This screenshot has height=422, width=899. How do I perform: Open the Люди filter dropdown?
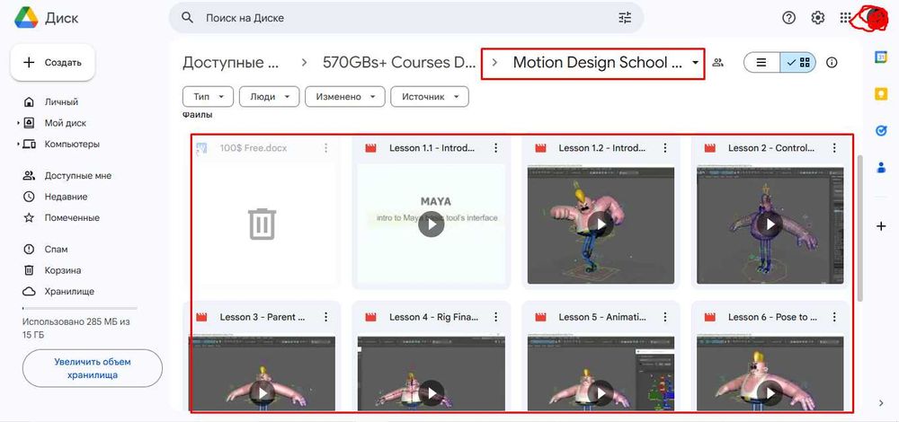coord(269,97)
